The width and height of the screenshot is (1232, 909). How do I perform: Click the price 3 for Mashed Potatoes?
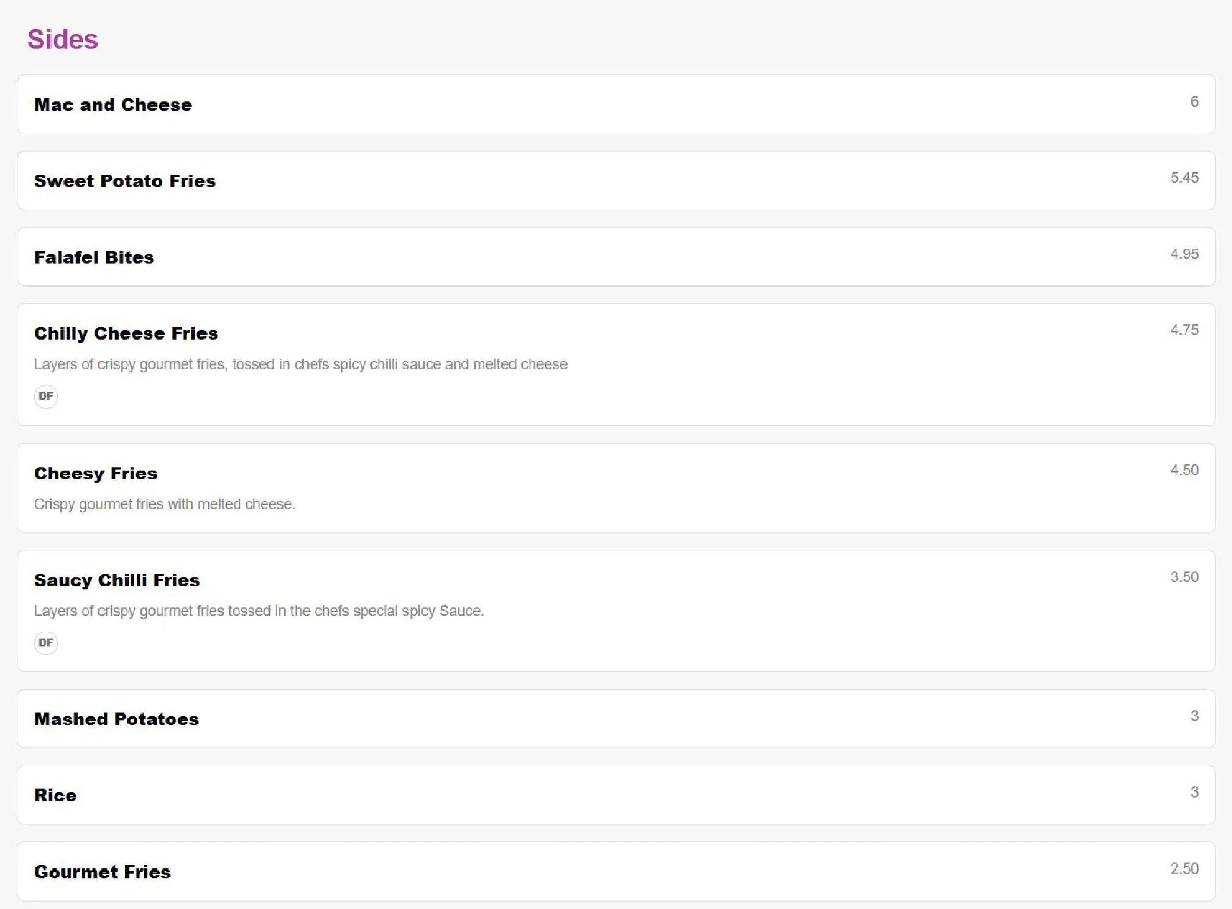pyautogui.click(x=1194, y=716)
